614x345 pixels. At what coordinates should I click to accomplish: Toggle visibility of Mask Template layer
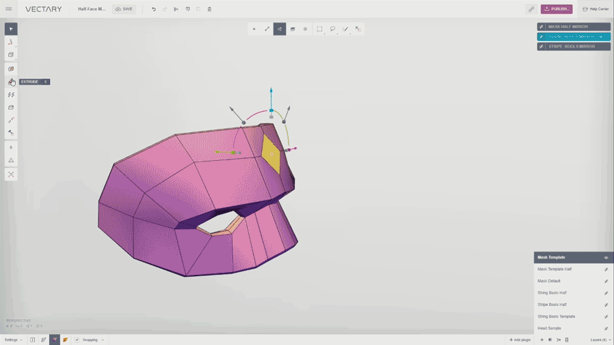coord(606,258)
